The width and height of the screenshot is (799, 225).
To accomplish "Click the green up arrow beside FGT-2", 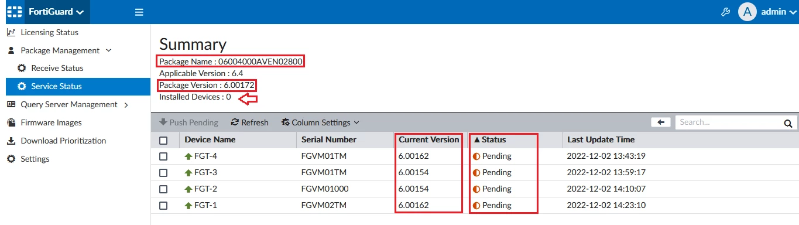I will point(188,189).
